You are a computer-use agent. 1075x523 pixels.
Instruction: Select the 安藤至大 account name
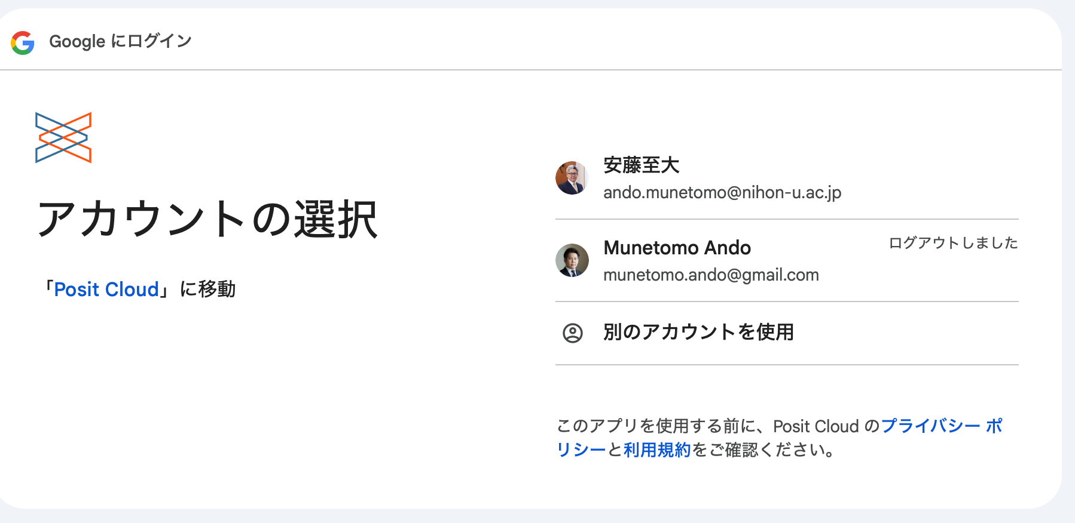coord(641,165)
